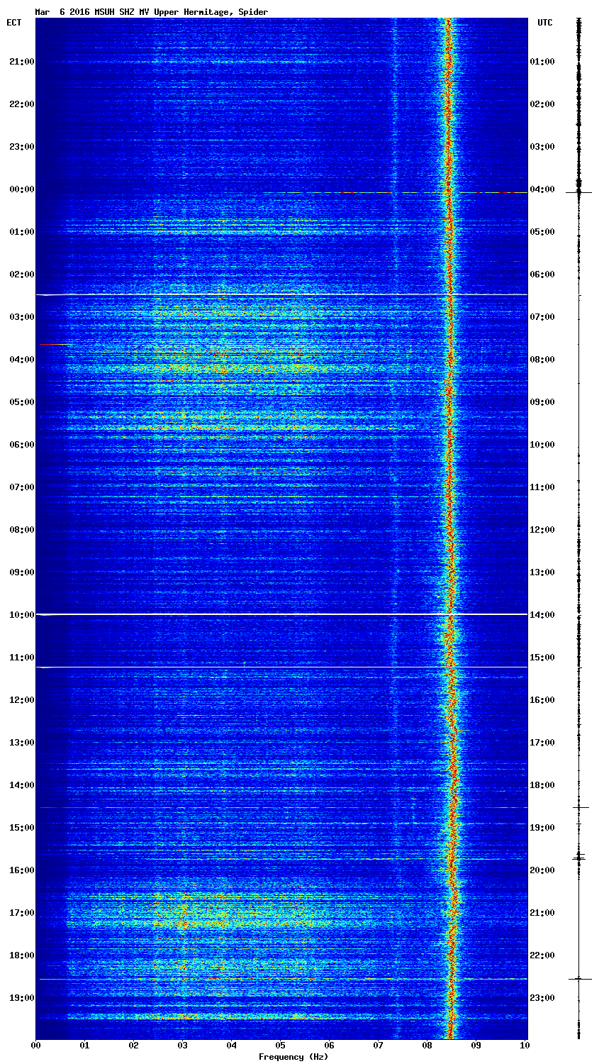Click the frequency axis tick label 04

[232, 1045]
